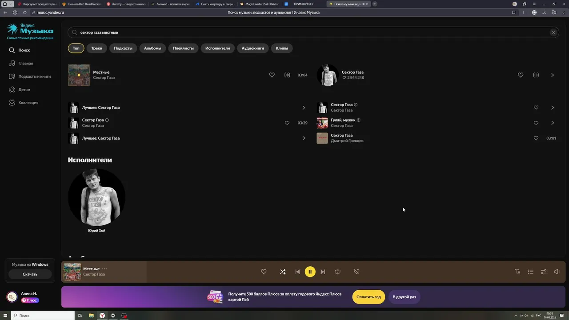Viewport: 569px width, 320px height.
Task: Open the Местные track cover thumbnail
Action: pos(79,75)
